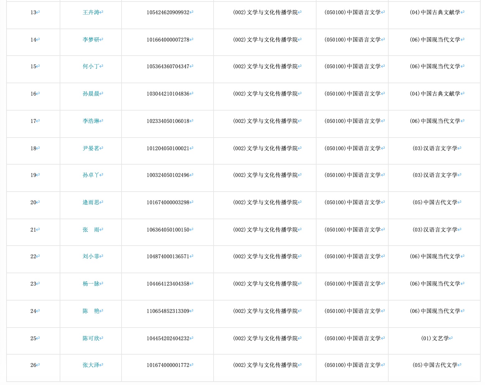Select the name 陈可欣
Image resolution: width=485 pixels, height=385 pixels.
coord(91,338)
